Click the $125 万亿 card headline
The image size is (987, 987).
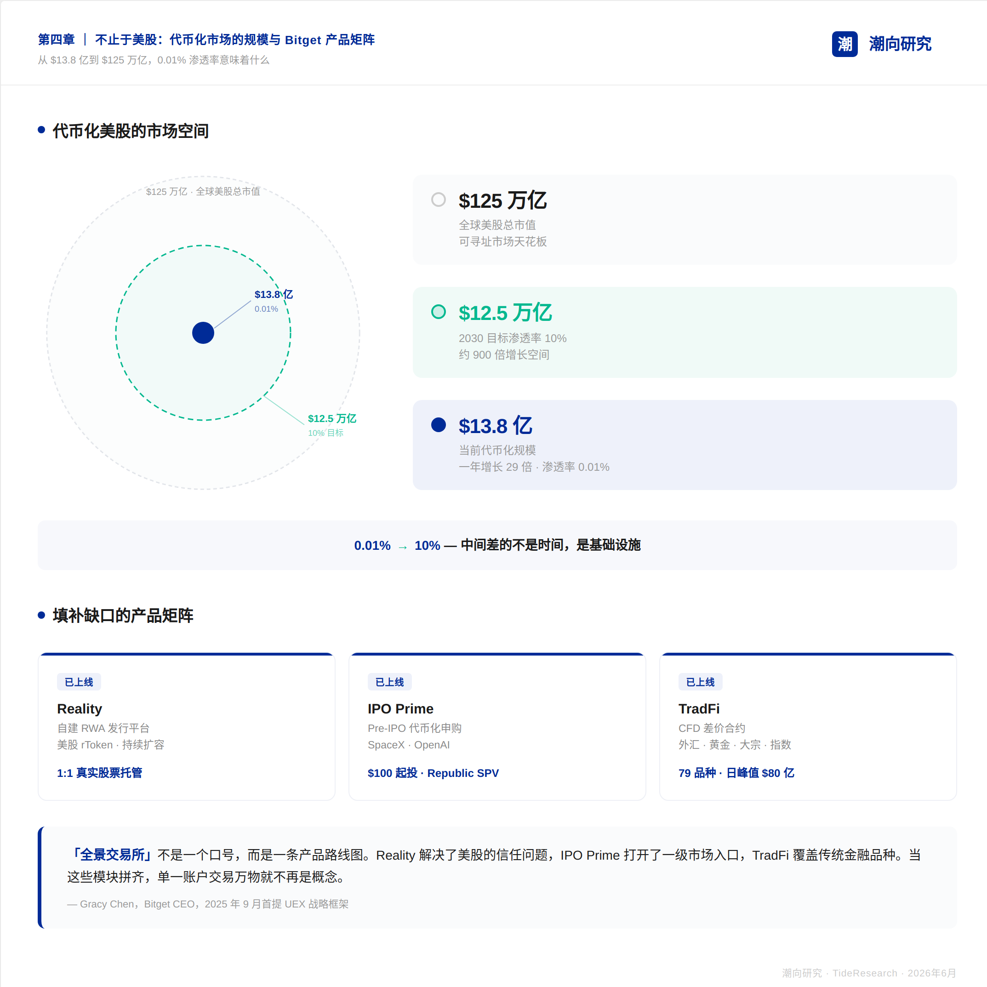(x=503, y=200)
